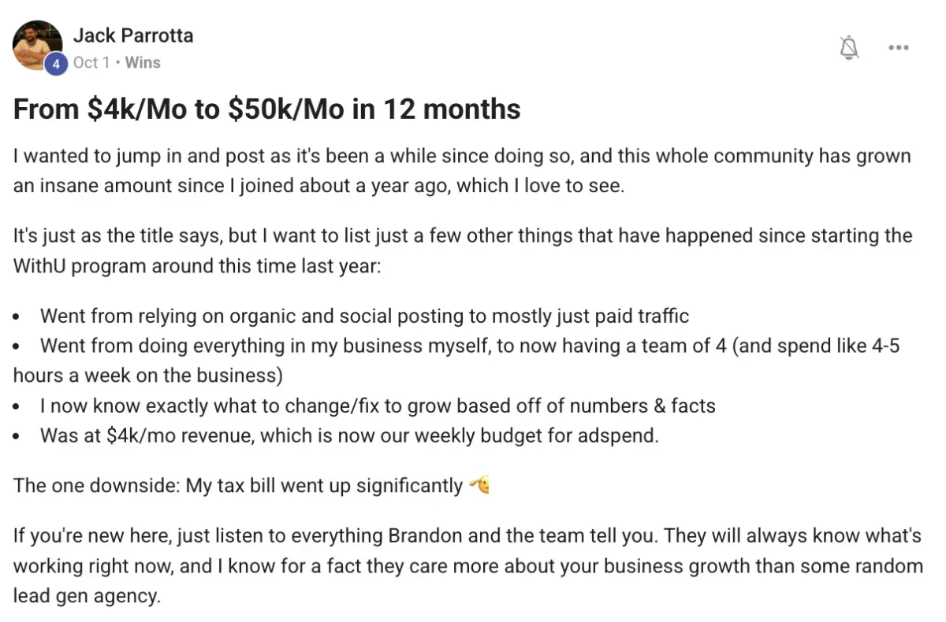The image size is (946, 622).
Task: Click Jack Parrotta's profile avatar
Action: click(37, 45)
